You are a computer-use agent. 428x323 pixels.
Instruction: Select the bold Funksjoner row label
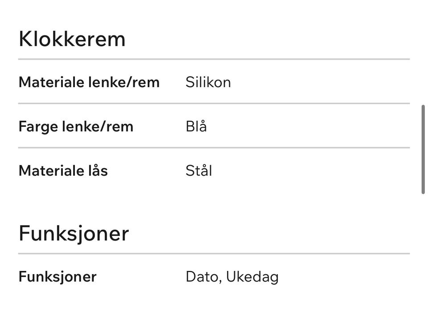tap(58, 277)
